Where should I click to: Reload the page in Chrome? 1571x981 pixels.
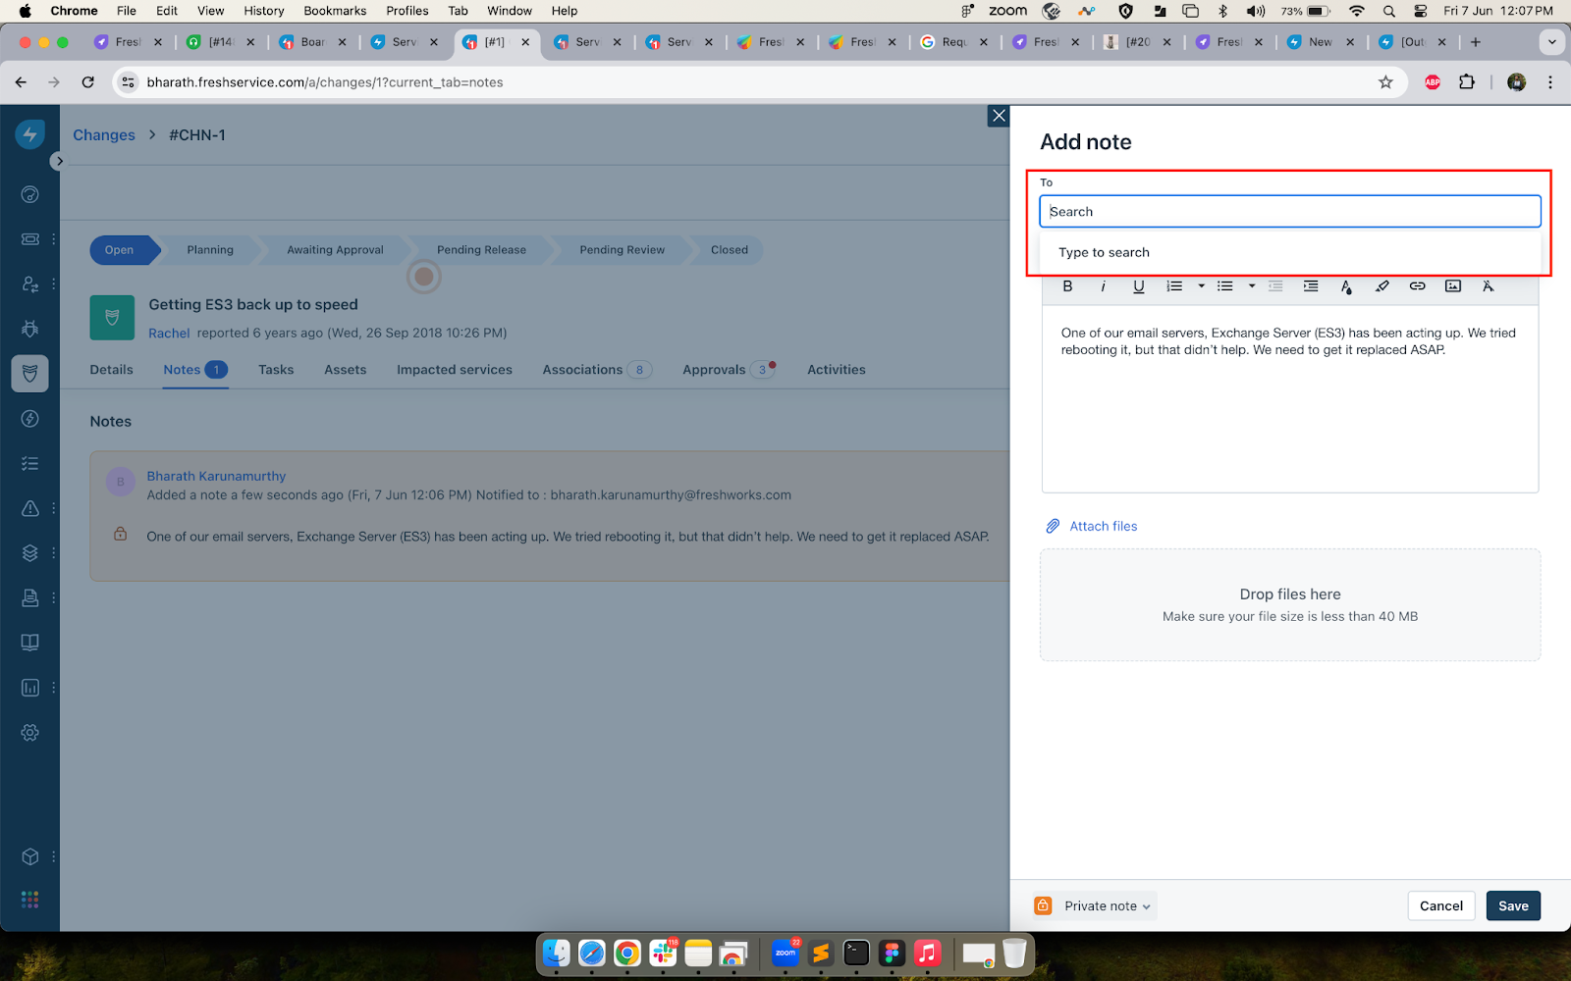point(88,82)
